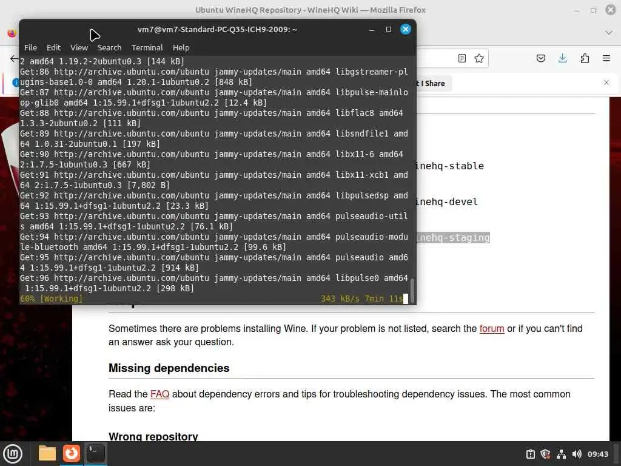Viewport: 621px width, 466px height.
Task: Open the network connections tray icon
Action: (561, 454)
